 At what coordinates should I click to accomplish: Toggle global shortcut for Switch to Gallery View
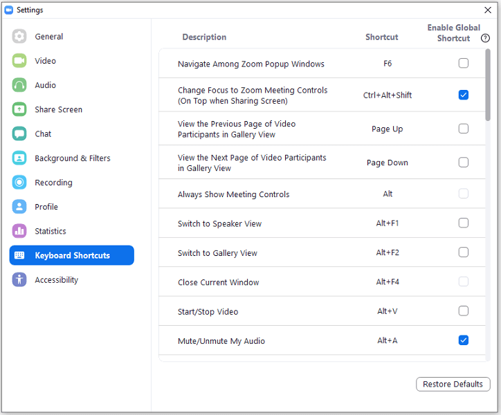pos(464,252)
